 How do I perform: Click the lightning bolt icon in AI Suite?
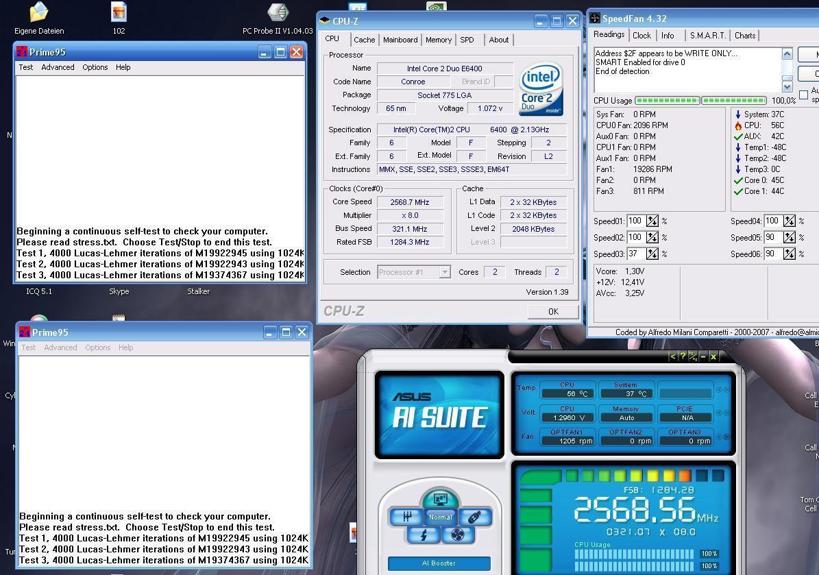(423, 535)
